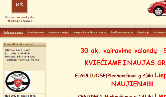The height and width of the screenshot is (97, 166).
Task: Click the Vairavimo mokykla "Mobilūs žmonės" title
Action: pyautogui.click(x=20, y=19)
